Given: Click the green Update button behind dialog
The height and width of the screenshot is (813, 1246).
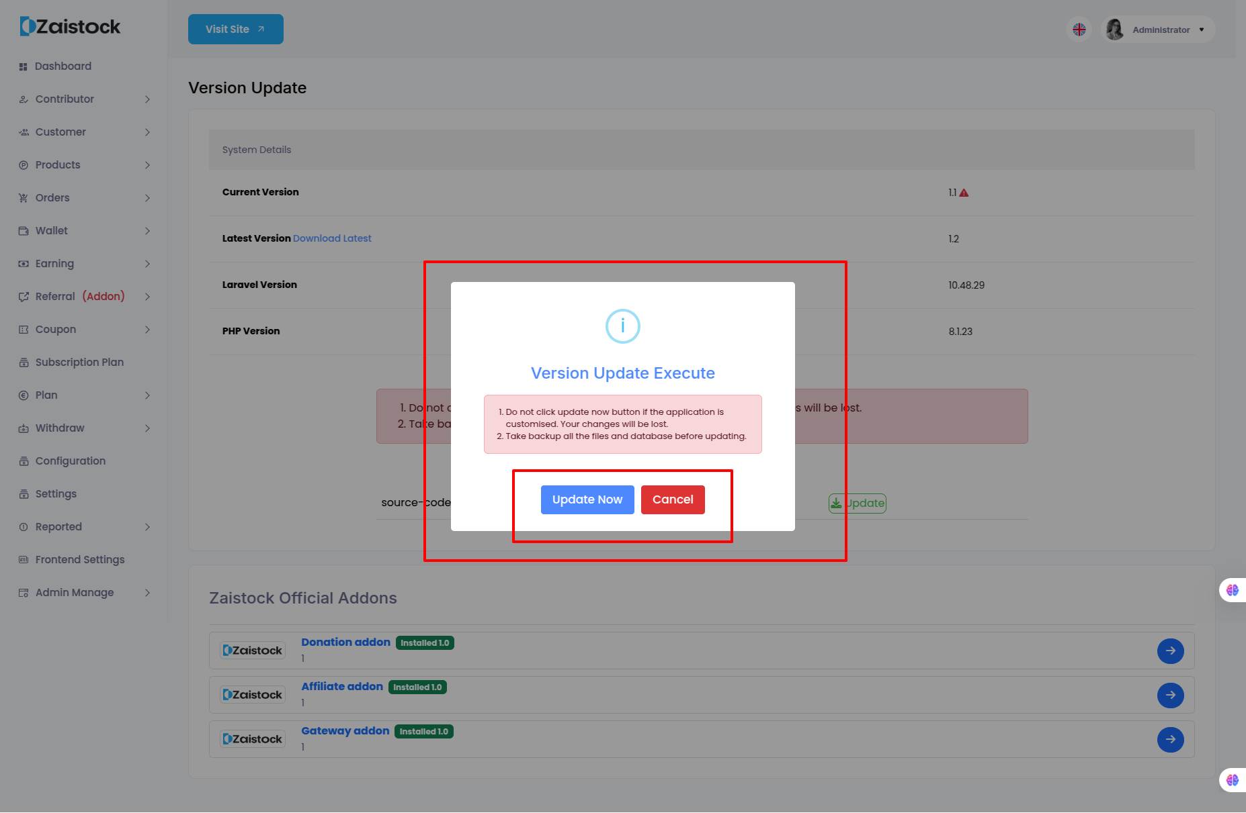Looking at the screenshot, I should [858, 504].
